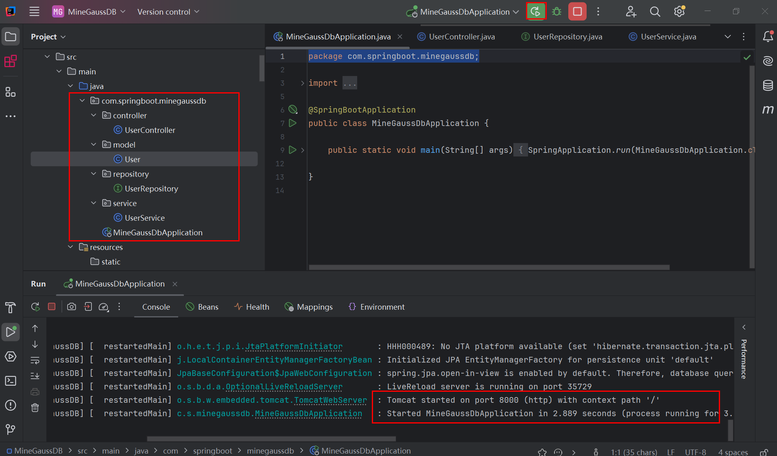777x456 pixels.
Task: Collapse the src folder
Action: 47,57
